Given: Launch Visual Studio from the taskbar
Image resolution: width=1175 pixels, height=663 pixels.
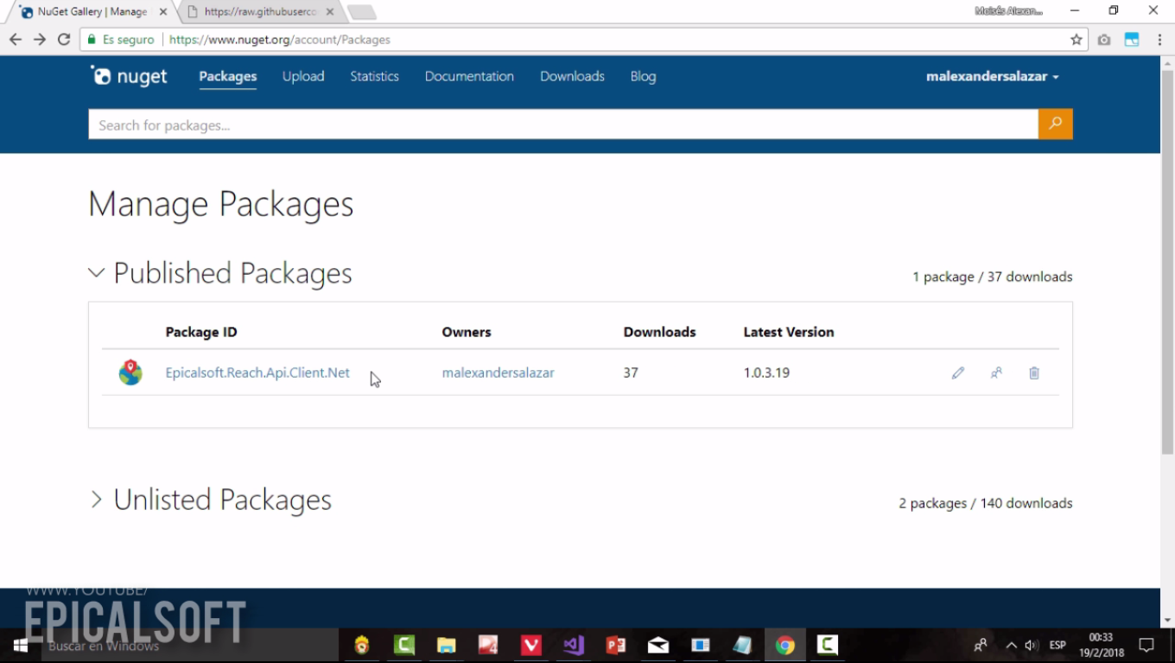Looking at the screenshot, I should point(573,645).
